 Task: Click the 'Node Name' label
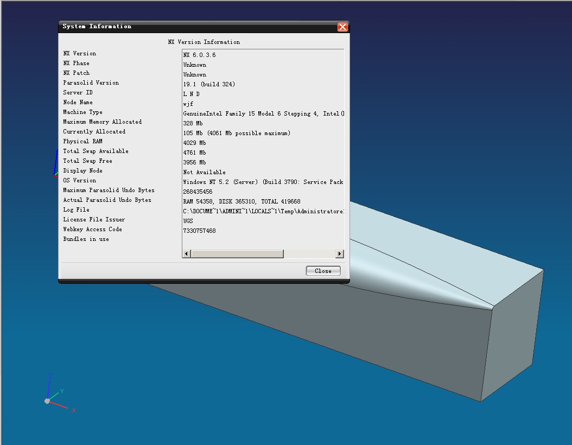[x=78, y=103]
